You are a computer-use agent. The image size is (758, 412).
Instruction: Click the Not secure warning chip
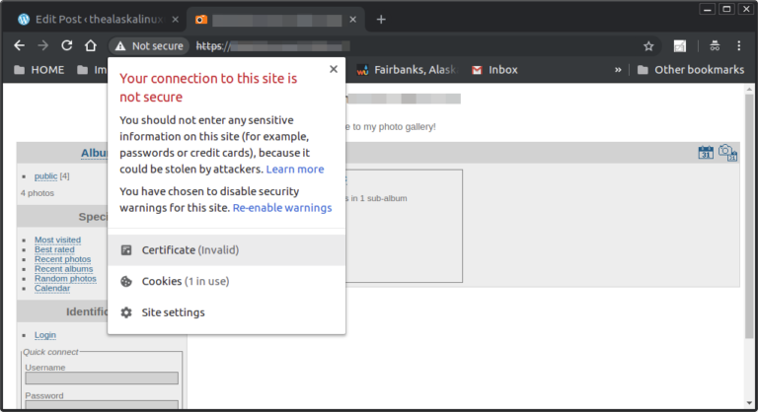click(148, 45)
